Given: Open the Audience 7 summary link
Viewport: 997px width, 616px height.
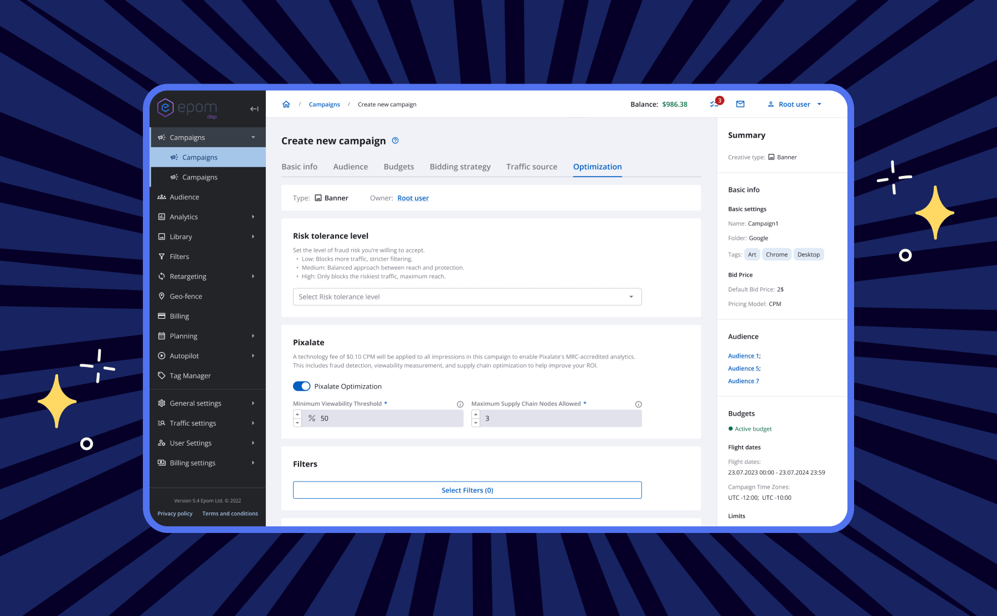Looking at the screenshot, I should (743, 381).
